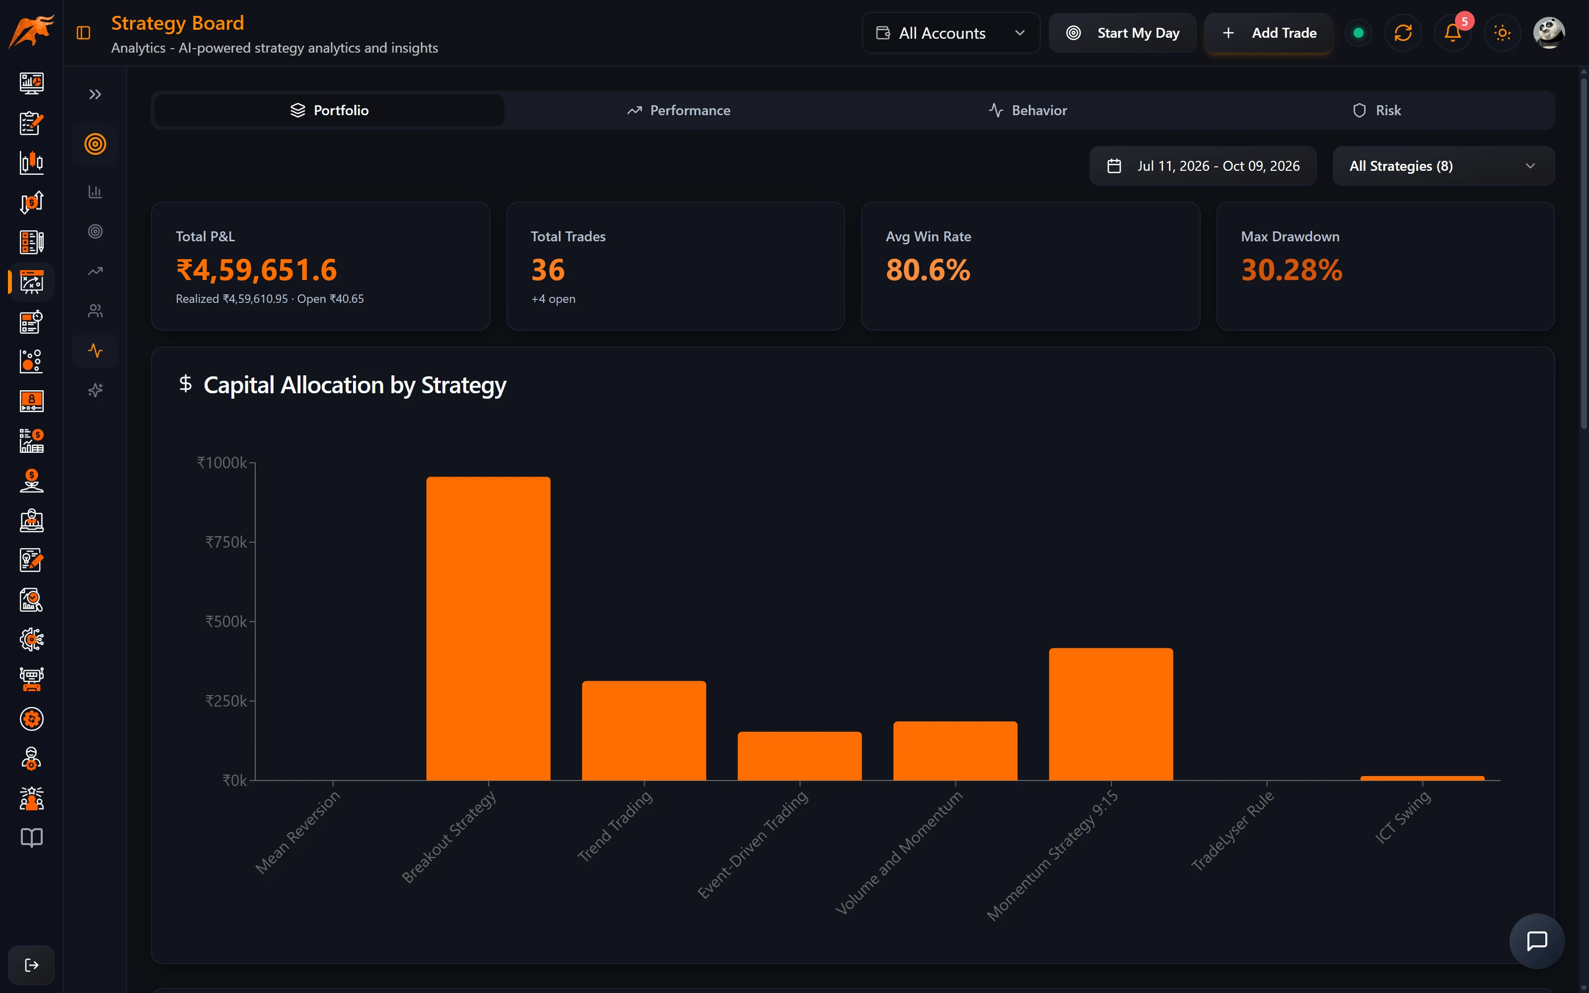Click the Start My Day button
Viewport: 1589px width, 993px height.
point(1122,33)
